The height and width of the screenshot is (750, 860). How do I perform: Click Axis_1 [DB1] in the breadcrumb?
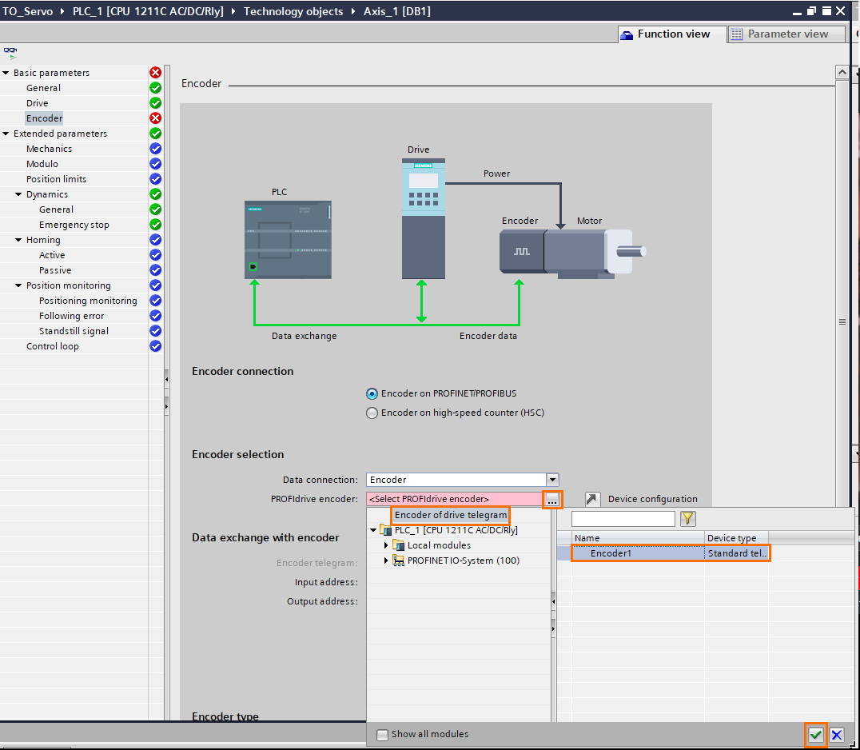tap(397, 11)
